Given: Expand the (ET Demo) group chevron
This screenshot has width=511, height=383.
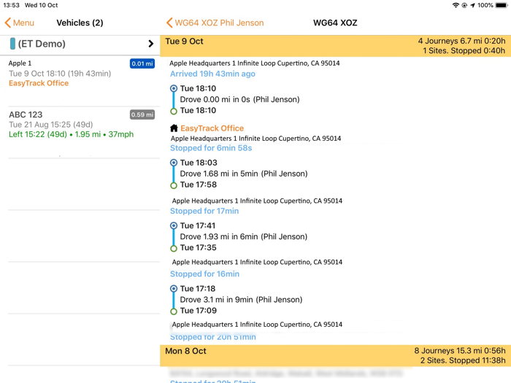Looking at the screenshot, I should [150, 44].
